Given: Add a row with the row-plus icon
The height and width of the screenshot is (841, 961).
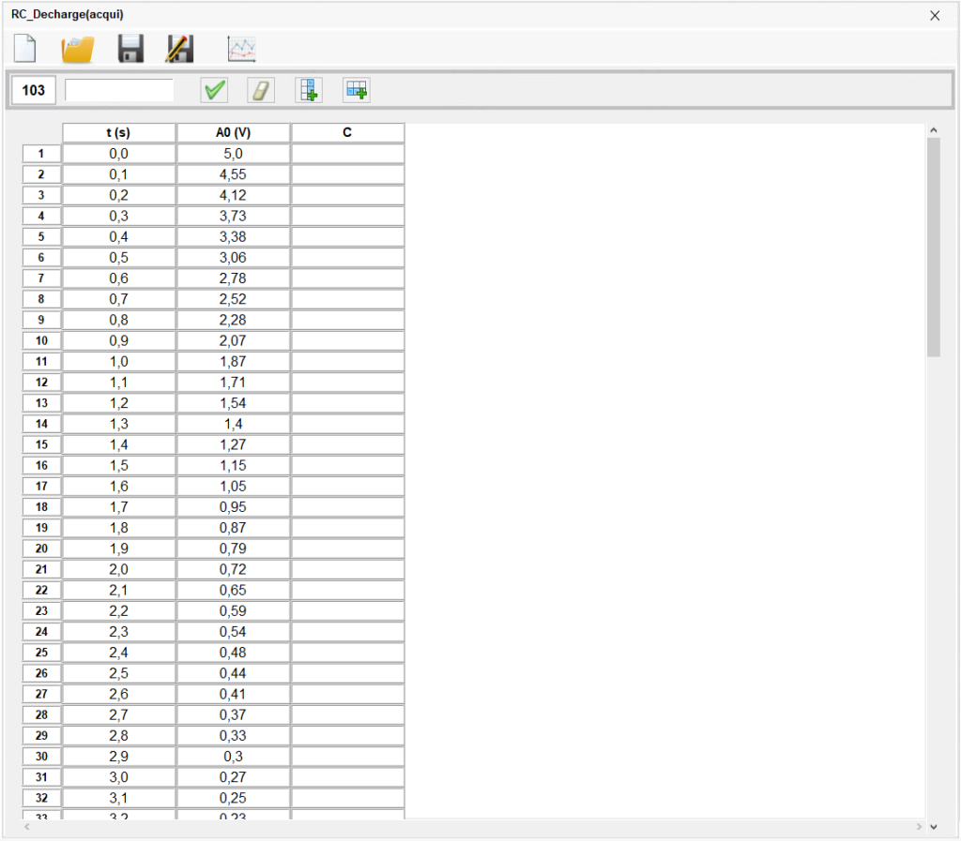Looking at the screenshot, I should [x=357, y=90].
